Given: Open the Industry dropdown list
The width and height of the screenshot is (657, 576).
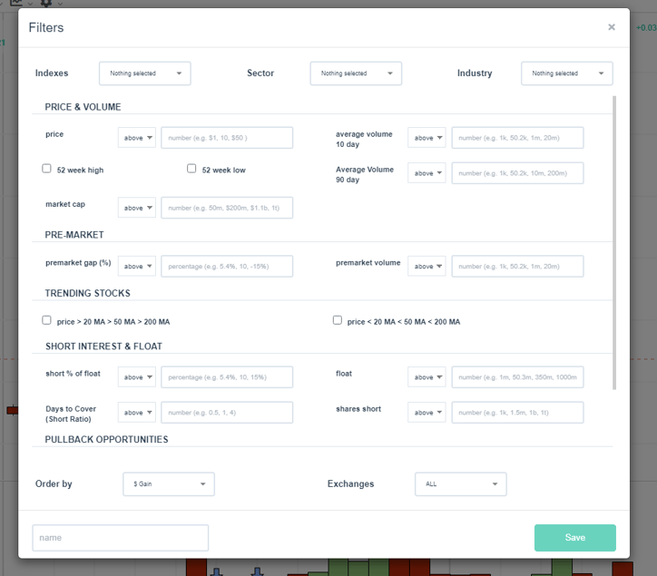Looking at the screenshot, I should click(567, 73).
